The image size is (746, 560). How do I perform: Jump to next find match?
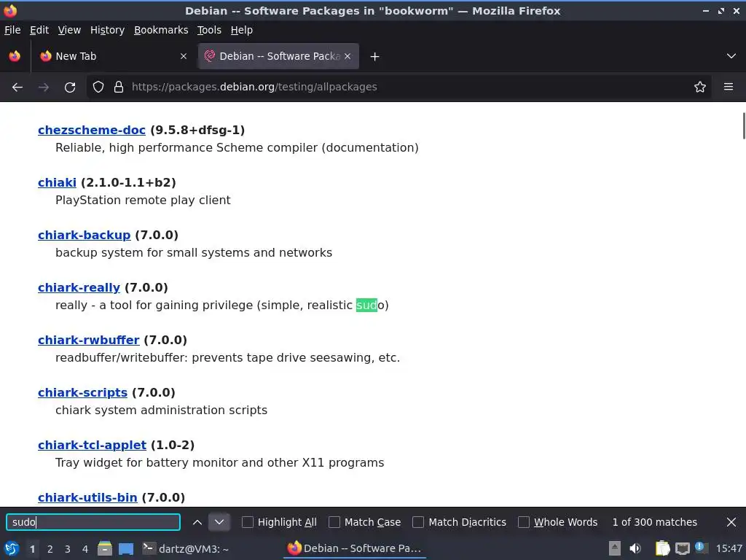(219, 522)
